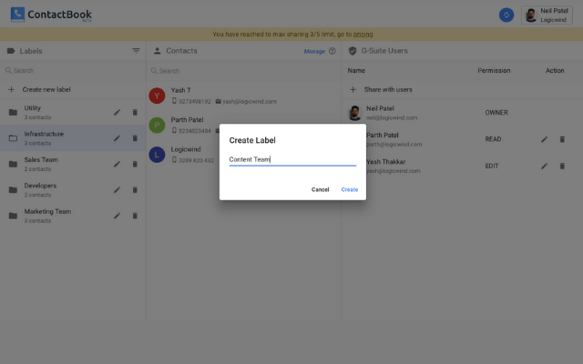Confirm with the Create button
This screenshot has height=364, width=583.
click(350, 189)
